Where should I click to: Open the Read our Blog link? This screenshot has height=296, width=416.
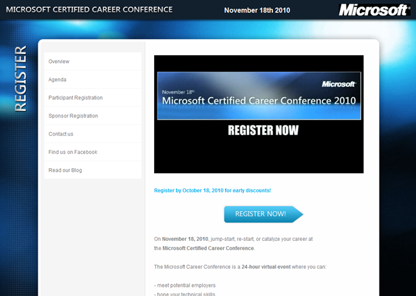tap(65, 171)
